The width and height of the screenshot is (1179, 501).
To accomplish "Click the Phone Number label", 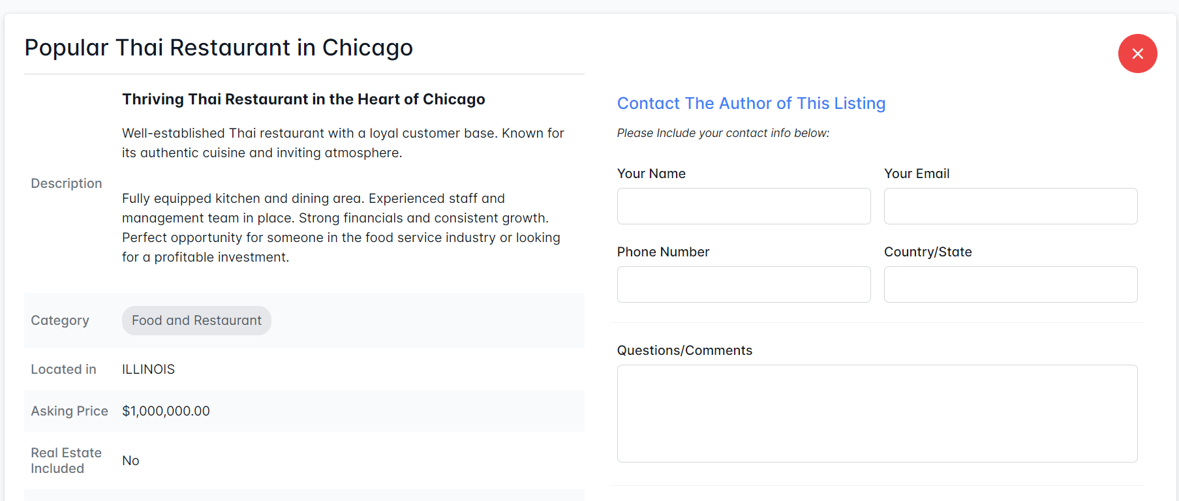I will click(x=663, y=252).
